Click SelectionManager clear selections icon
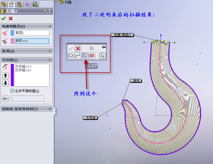 [x=92, y=48]
